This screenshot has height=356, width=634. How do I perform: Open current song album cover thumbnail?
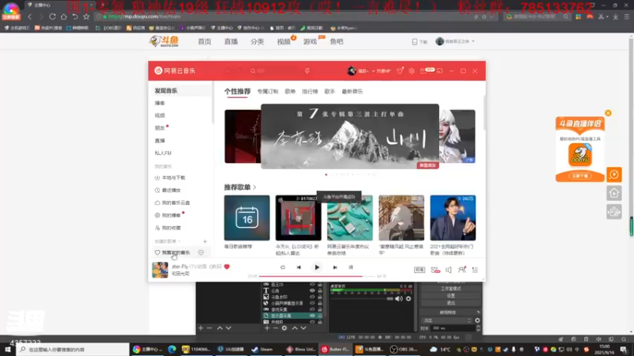click(160, 270)
